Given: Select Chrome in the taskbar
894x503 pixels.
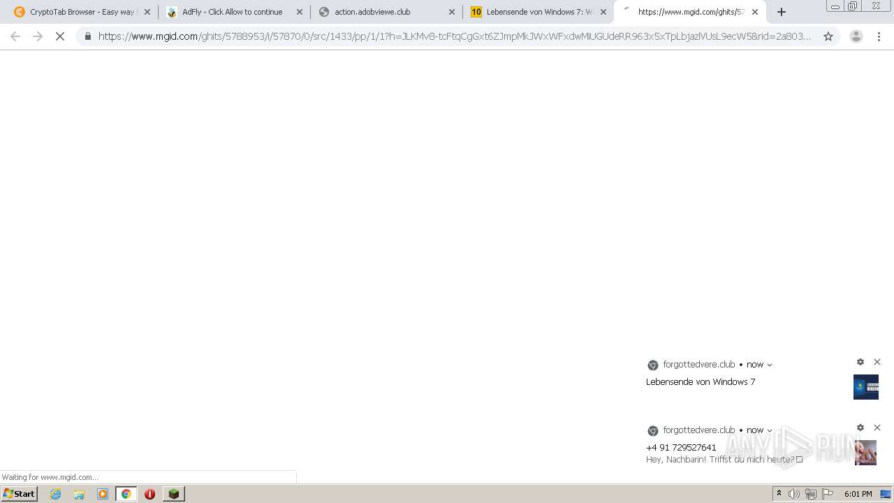Looking at the screenshot, I should click(x=126, y=494).
